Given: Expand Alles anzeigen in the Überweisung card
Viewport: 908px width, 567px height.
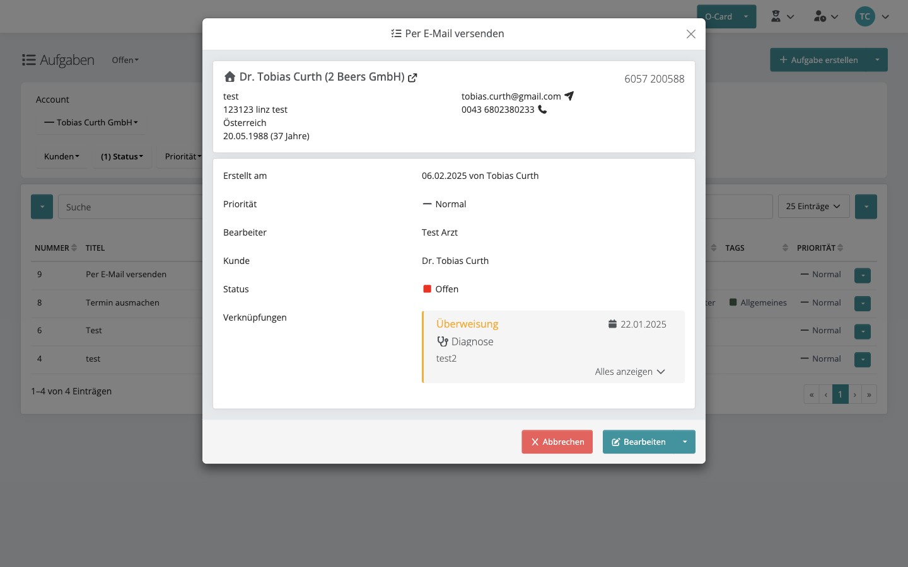Looking at the screenshot, I should tap(630, 372).
